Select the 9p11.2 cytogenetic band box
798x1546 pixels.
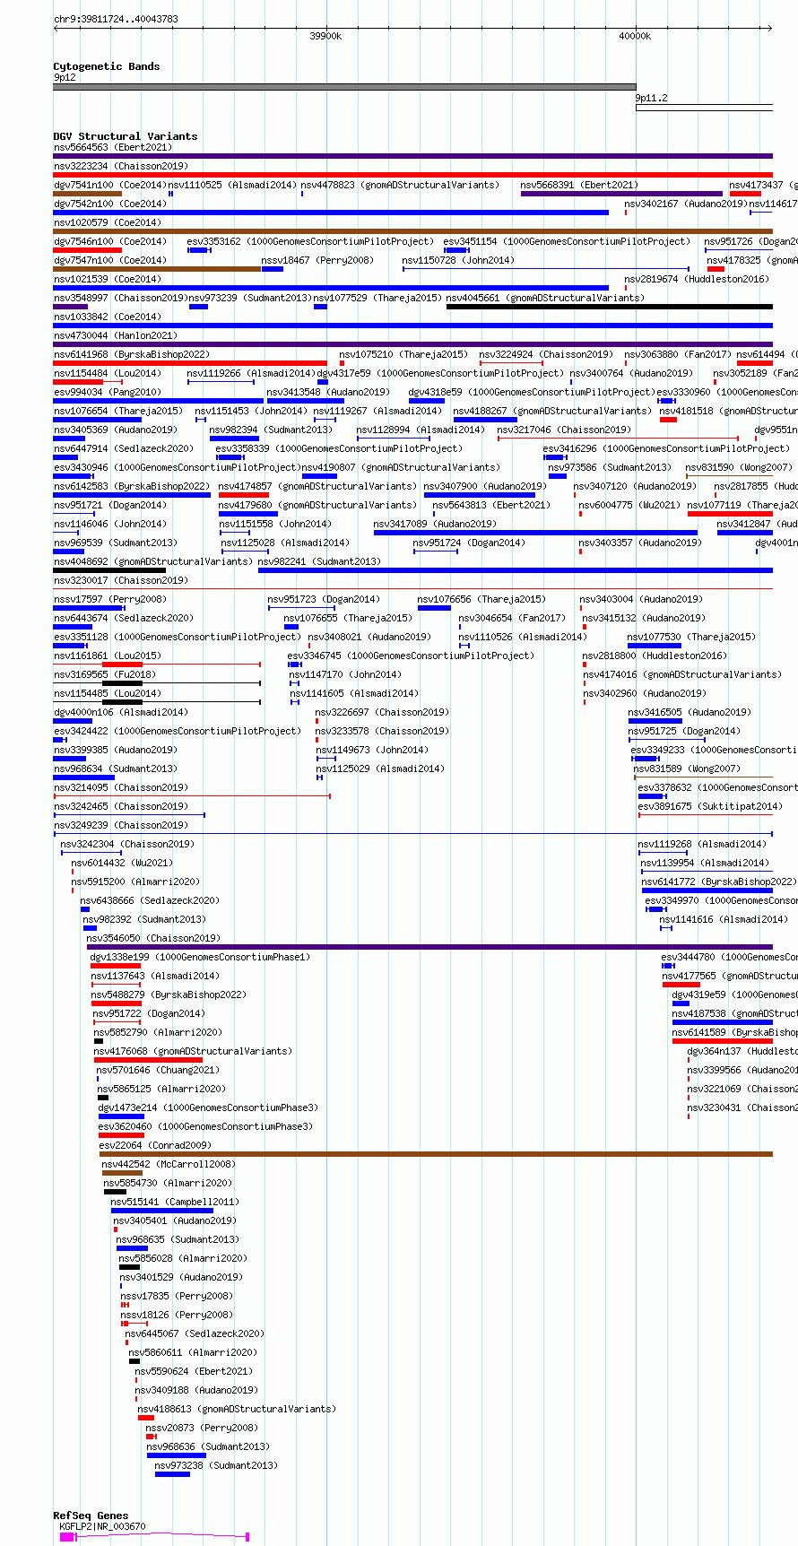click(704, 108)
